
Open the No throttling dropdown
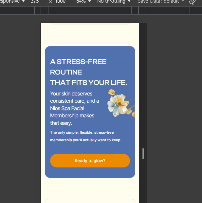pos(114,1)
